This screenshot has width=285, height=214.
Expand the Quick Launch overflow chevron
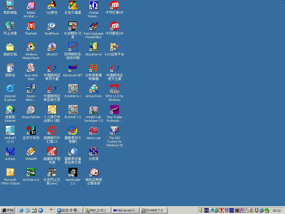[51, 210]
